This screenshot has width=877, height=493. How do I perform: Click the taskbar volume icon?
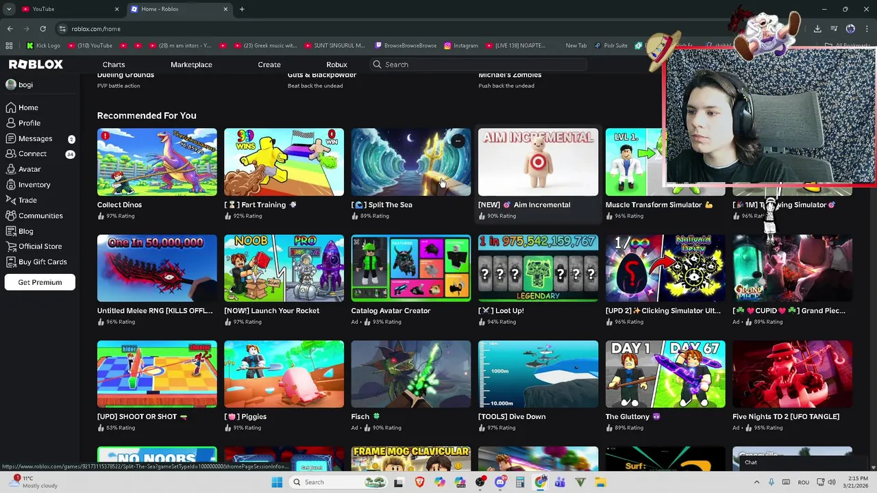[830, 482]
